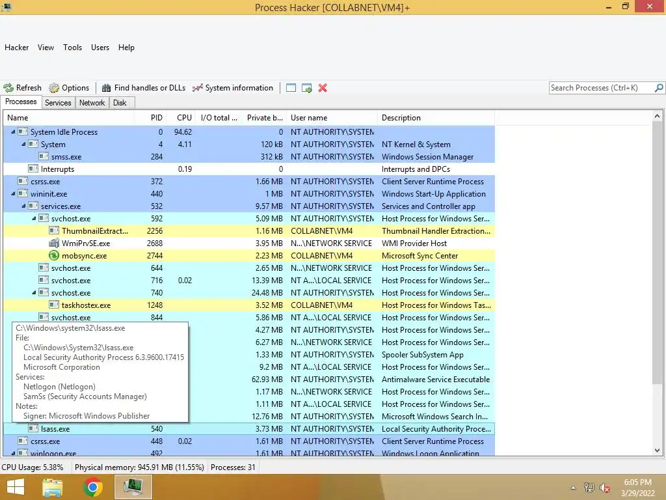The width and height of the screenshot is (666, 500).
Task: Select the Microsoft Windows Search description
Action: coord(434,417)
